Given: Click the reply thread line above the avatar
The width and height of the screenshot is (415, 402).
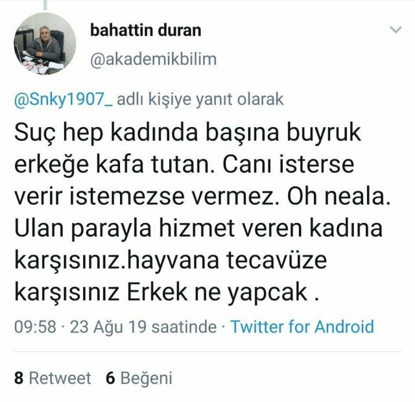Looking at the screenshot, I should pos(45,5).
